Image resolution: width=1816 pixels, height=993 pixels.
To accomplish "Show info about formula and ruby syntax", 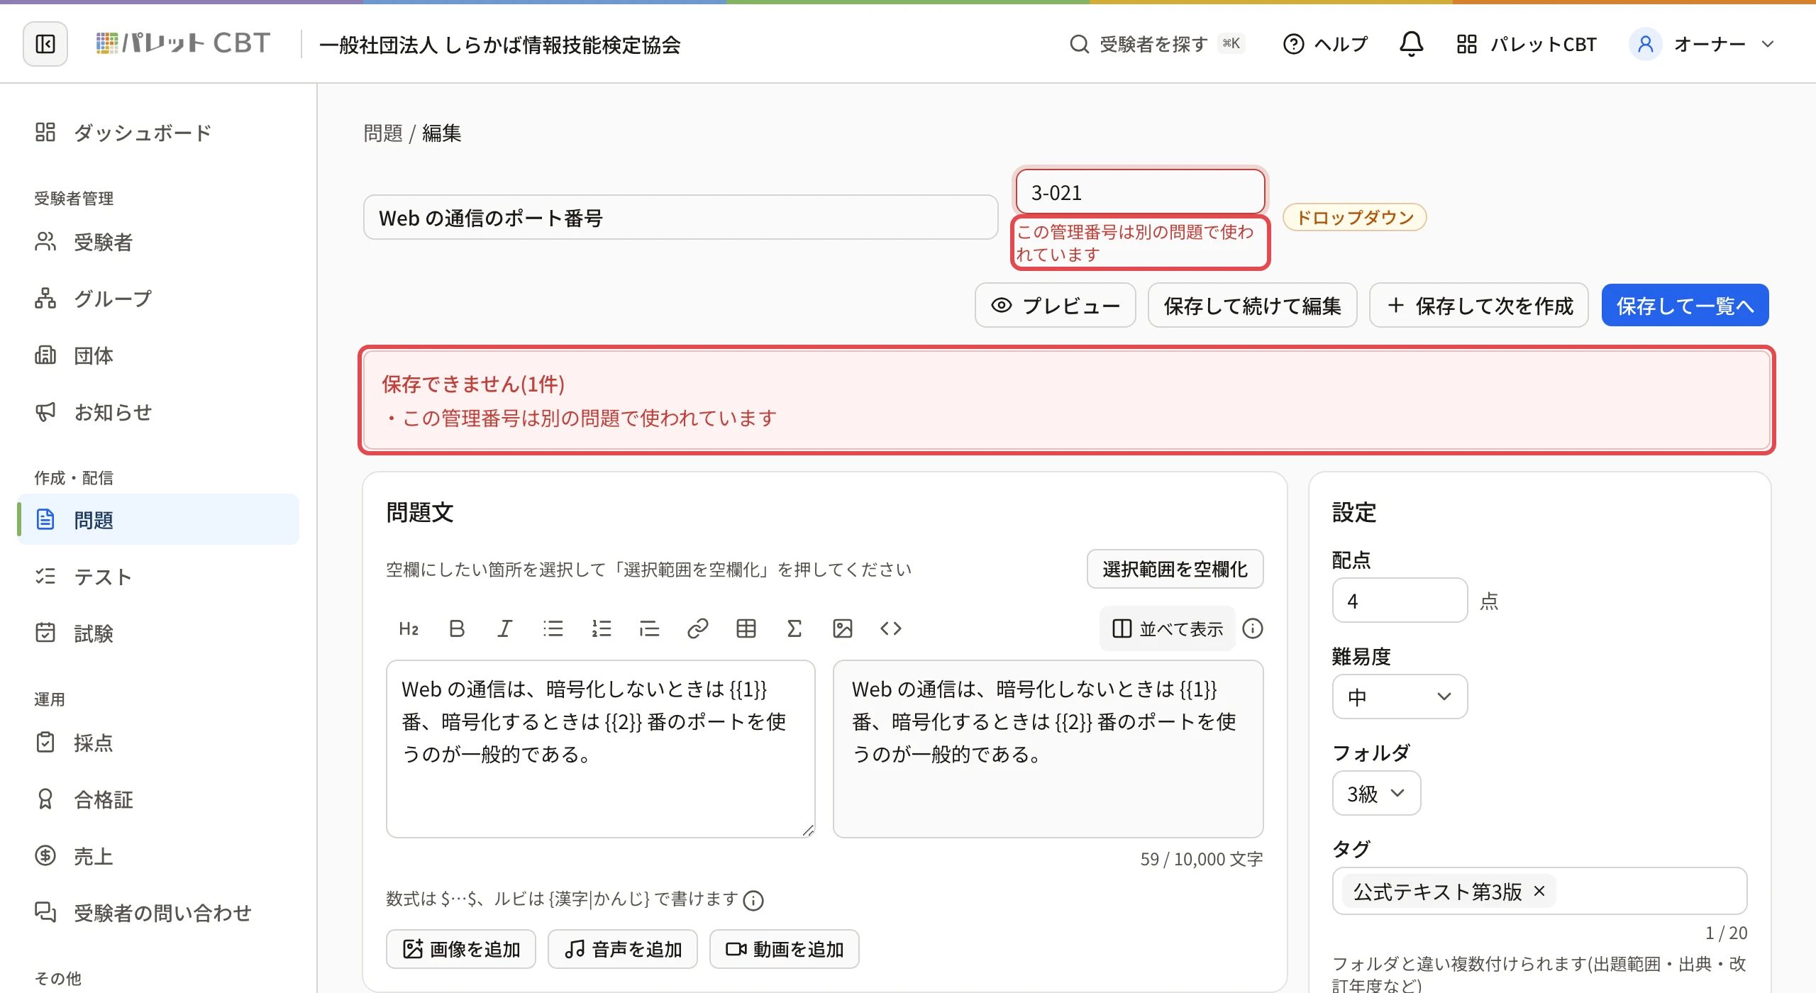I will coord(753,900).
